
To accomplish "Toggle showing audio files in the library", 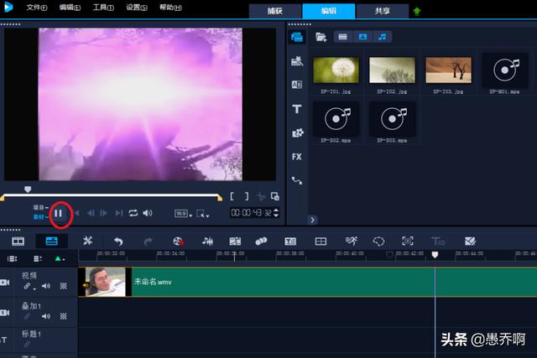I will (x=383, y=37).
